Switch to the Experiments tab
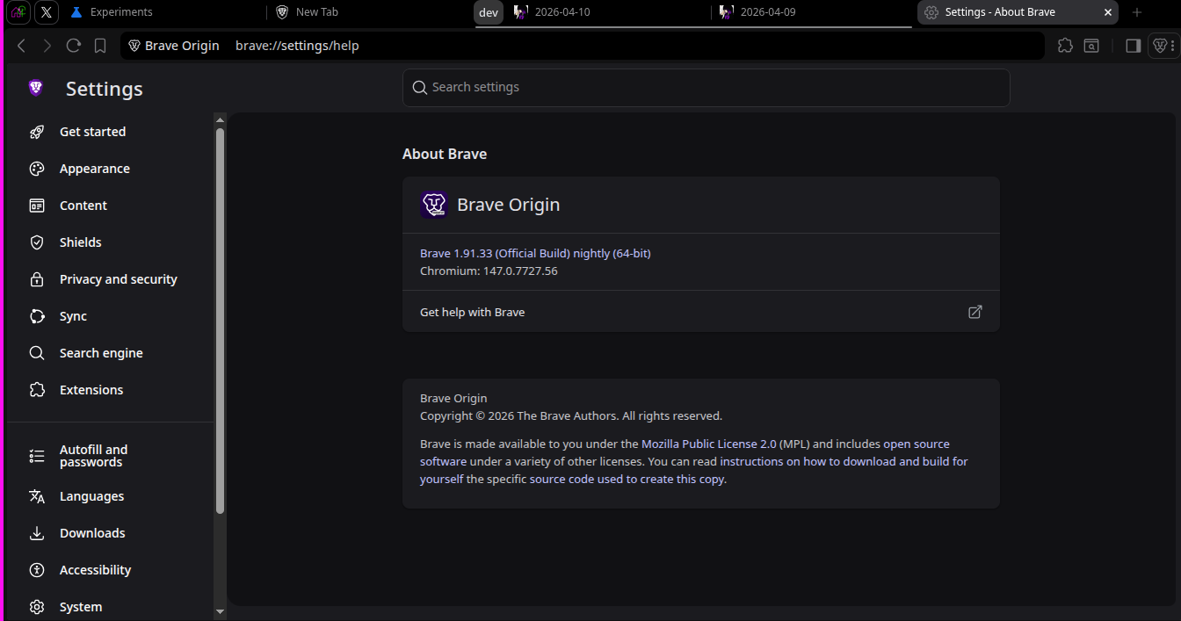The height and width of the screenshot is (621, 1181). 121,12
